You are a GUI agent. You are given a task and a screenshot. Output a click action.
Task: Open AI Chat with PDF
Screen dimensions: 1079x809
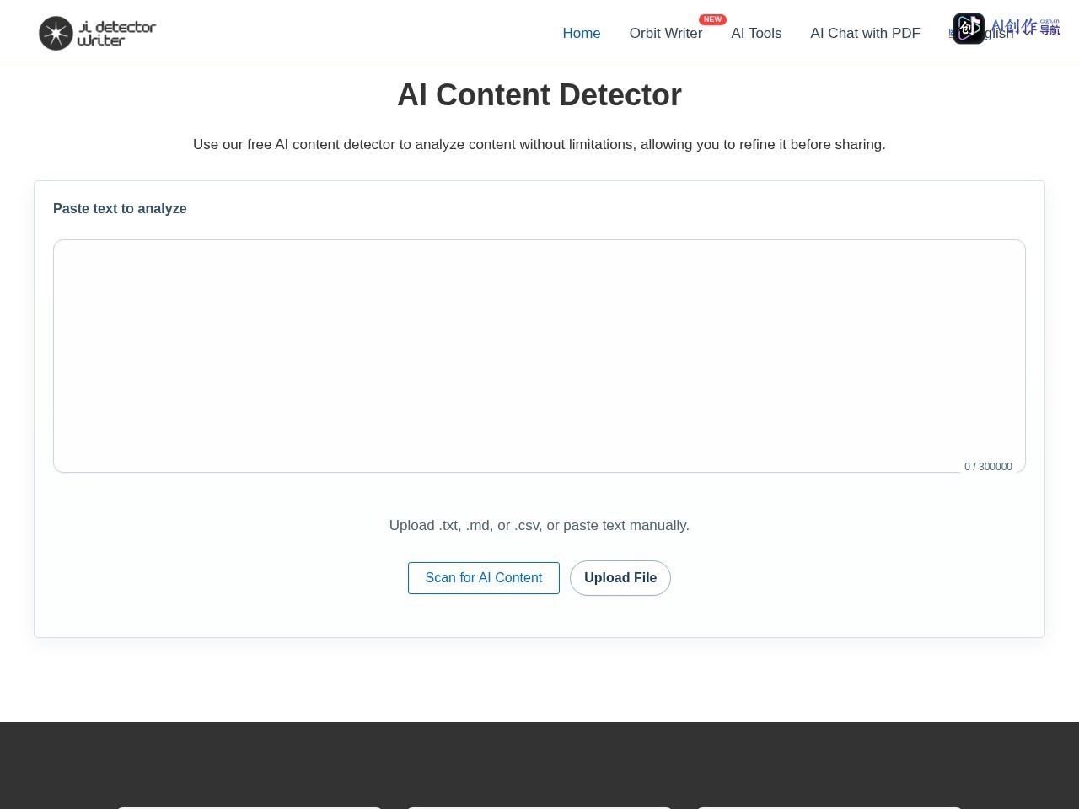(x=865, y=33)
